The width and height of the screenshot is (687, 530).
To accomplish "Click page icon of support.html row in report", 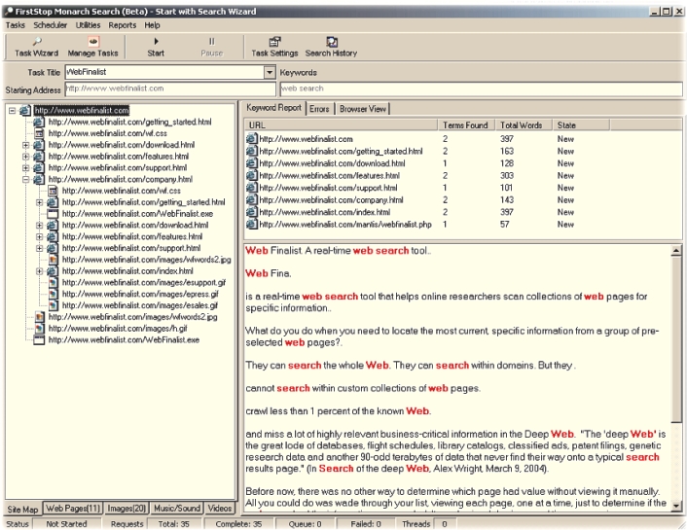I will click(251, 188).
